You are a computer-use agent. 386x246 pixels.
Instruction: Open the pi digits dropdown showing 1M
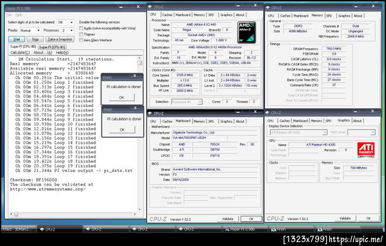pos(65,23)
